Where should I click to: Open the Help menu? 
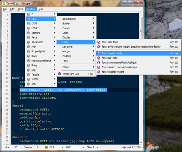(40, 9)
